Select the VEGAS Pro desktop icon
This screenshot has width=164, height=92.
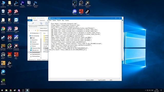[75, 4]
